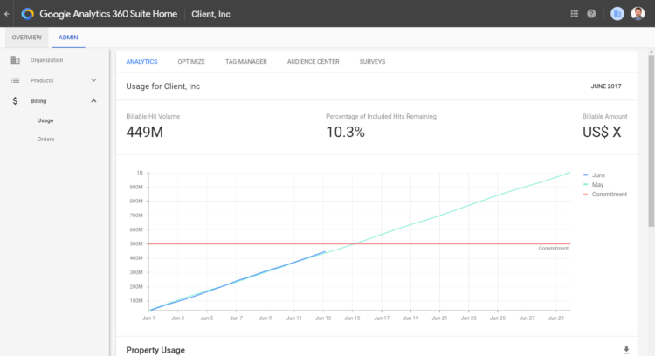
Task: Open the apps grid launcher
Action: coord(575,14)
